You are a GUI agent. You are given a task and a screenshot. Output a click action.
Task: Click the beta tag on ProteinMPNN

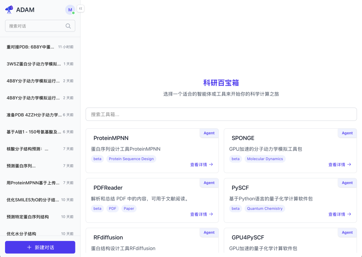(x=97, y=159)
